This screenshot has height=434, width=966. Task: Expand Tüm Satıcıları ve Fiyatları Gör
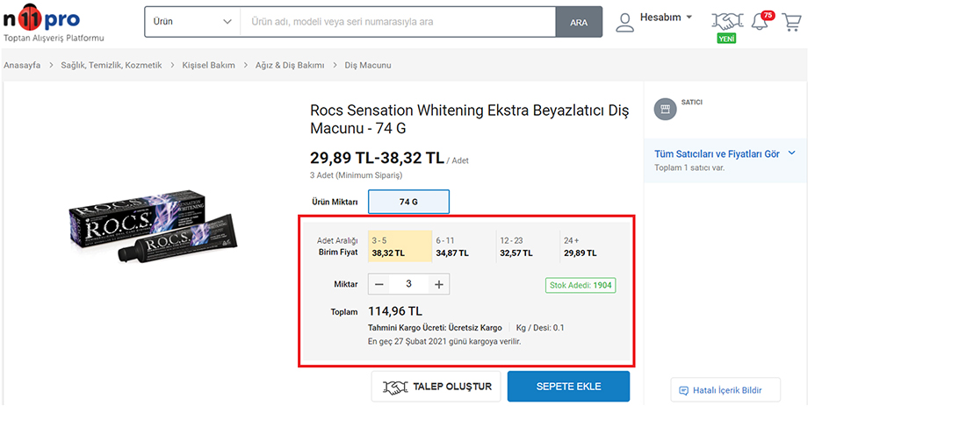(x=724, y=153)
